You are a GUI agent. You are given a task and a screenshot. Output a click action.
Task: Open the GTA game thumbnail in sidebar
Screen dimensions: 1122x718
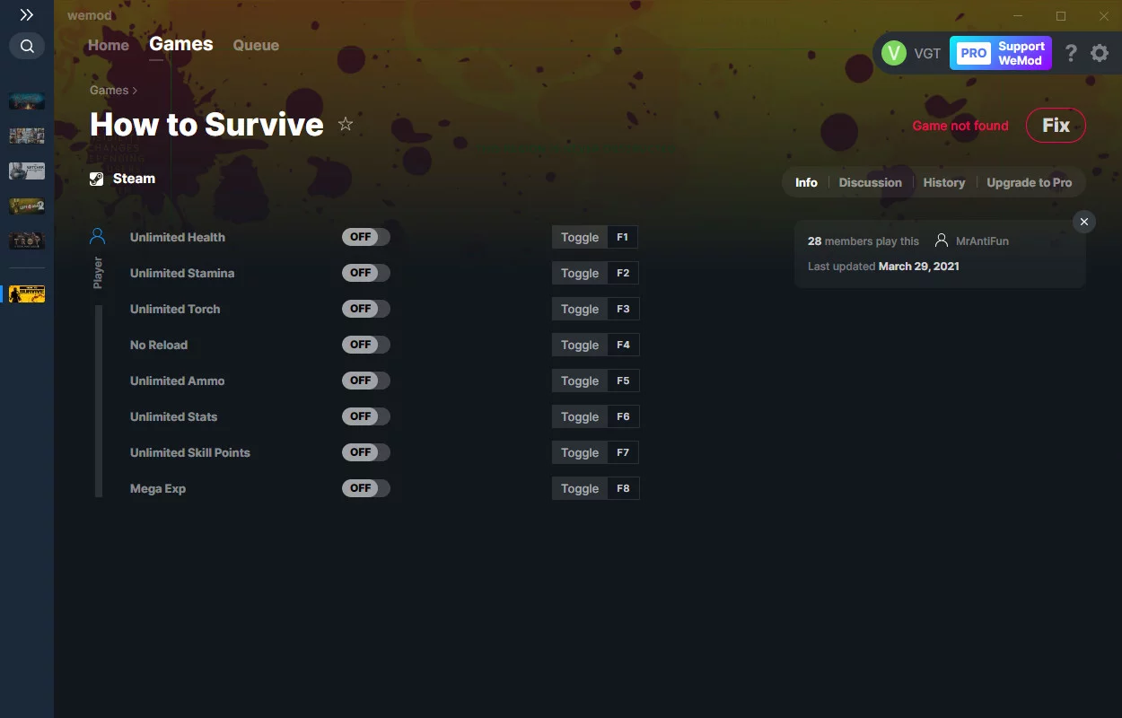(27, 136)
